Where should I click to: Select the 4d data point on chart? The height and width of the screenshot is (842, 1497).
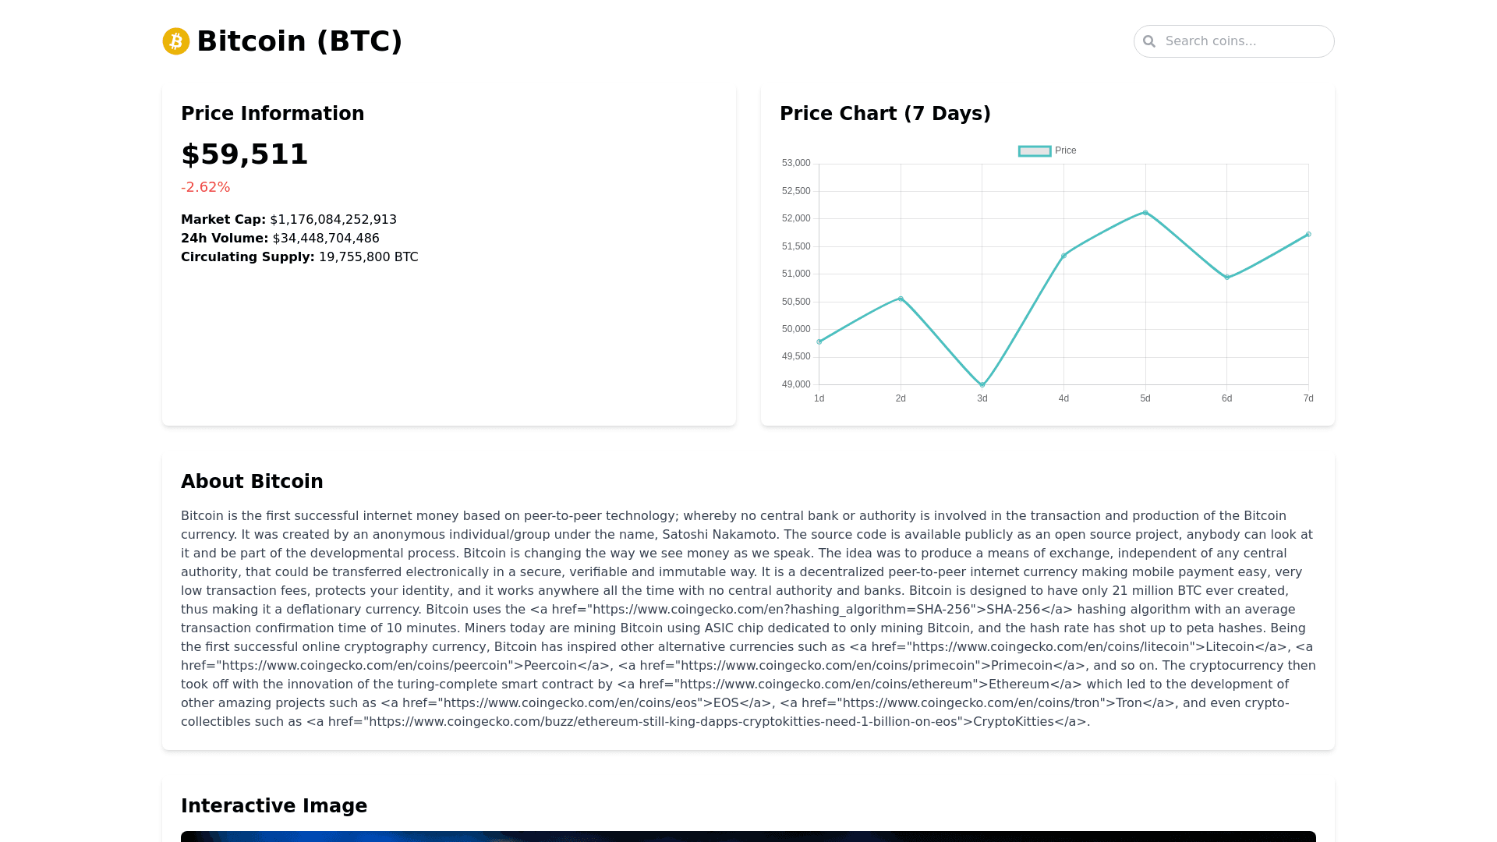(1063, 256)
